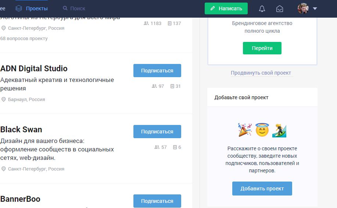
Task: Click the green Перейти button
Action: (x=262, y=48)
